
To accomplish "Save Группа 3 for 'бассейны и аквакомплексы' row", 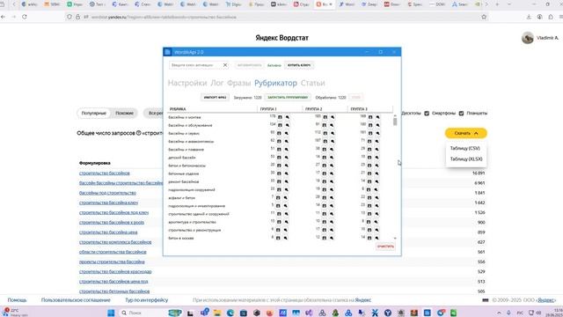I will click(x=369, y=141).
